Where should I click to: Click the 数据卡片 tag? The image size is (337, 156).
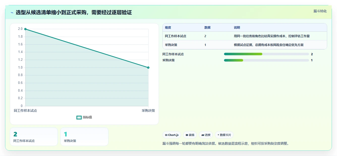[224, 135]
